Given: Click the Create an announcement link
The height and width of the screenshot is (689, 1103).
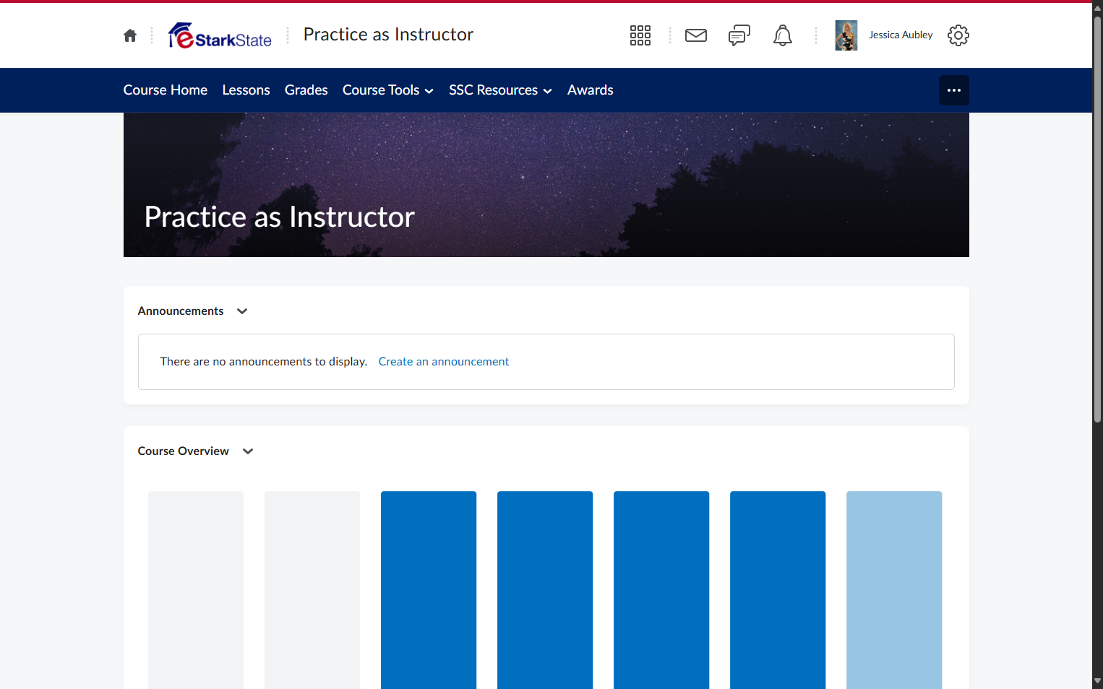Looking at the screenshot, I should tap(444, 362).
